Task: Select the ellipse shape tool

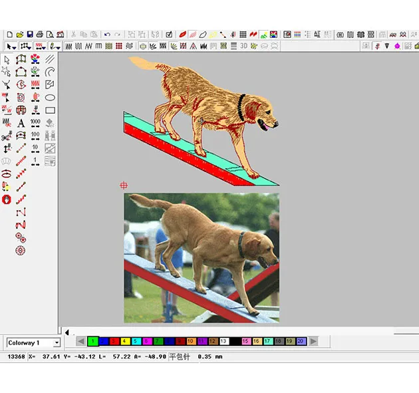Action: point(50,98)
